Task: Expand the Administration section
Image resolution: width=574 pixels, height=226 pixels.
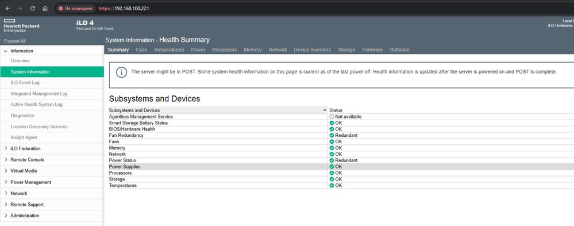Action: coord(6,216)
